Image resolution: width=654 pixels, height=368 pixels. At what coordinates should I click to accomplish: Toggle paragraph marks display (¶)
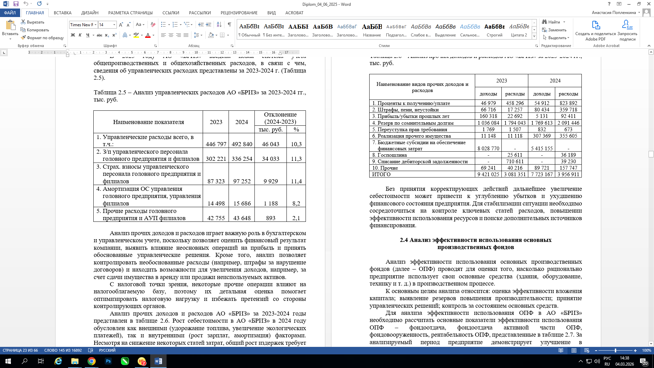[230, 25]
